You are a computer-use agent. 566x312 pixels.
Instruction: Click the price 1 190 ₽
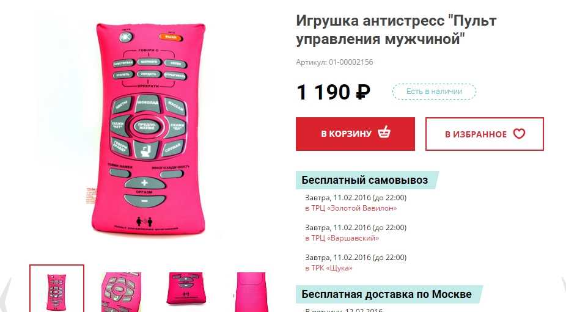point(333,92)
